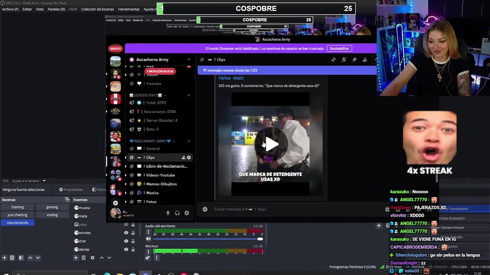Image resolution: width=490 pixels, height=275 pixels.
Task: Open the Clips channel settings gear
Action: tap(189, 157)
